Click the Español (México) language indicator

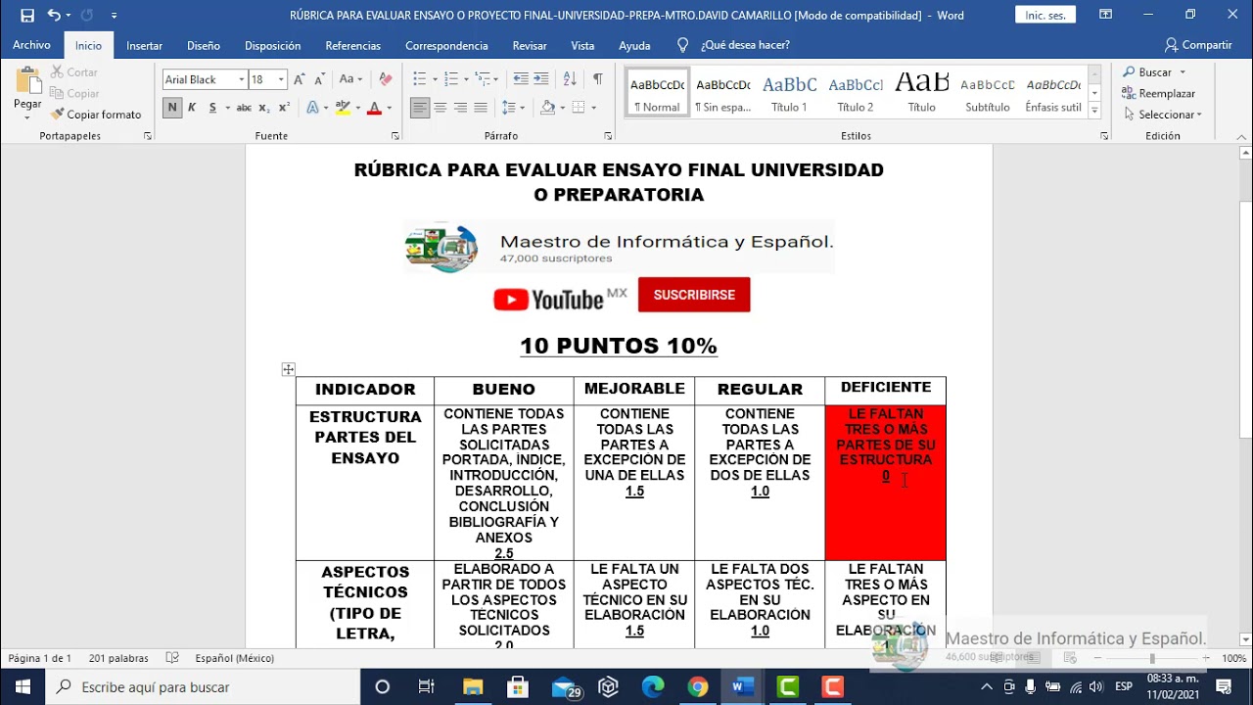point(234,658)
